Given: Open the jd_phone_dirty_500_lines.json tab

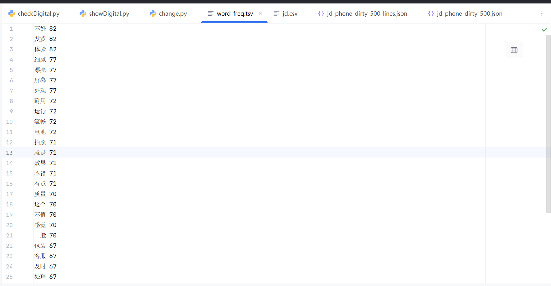Looking at the screenshot, I should tap(363, 13).
